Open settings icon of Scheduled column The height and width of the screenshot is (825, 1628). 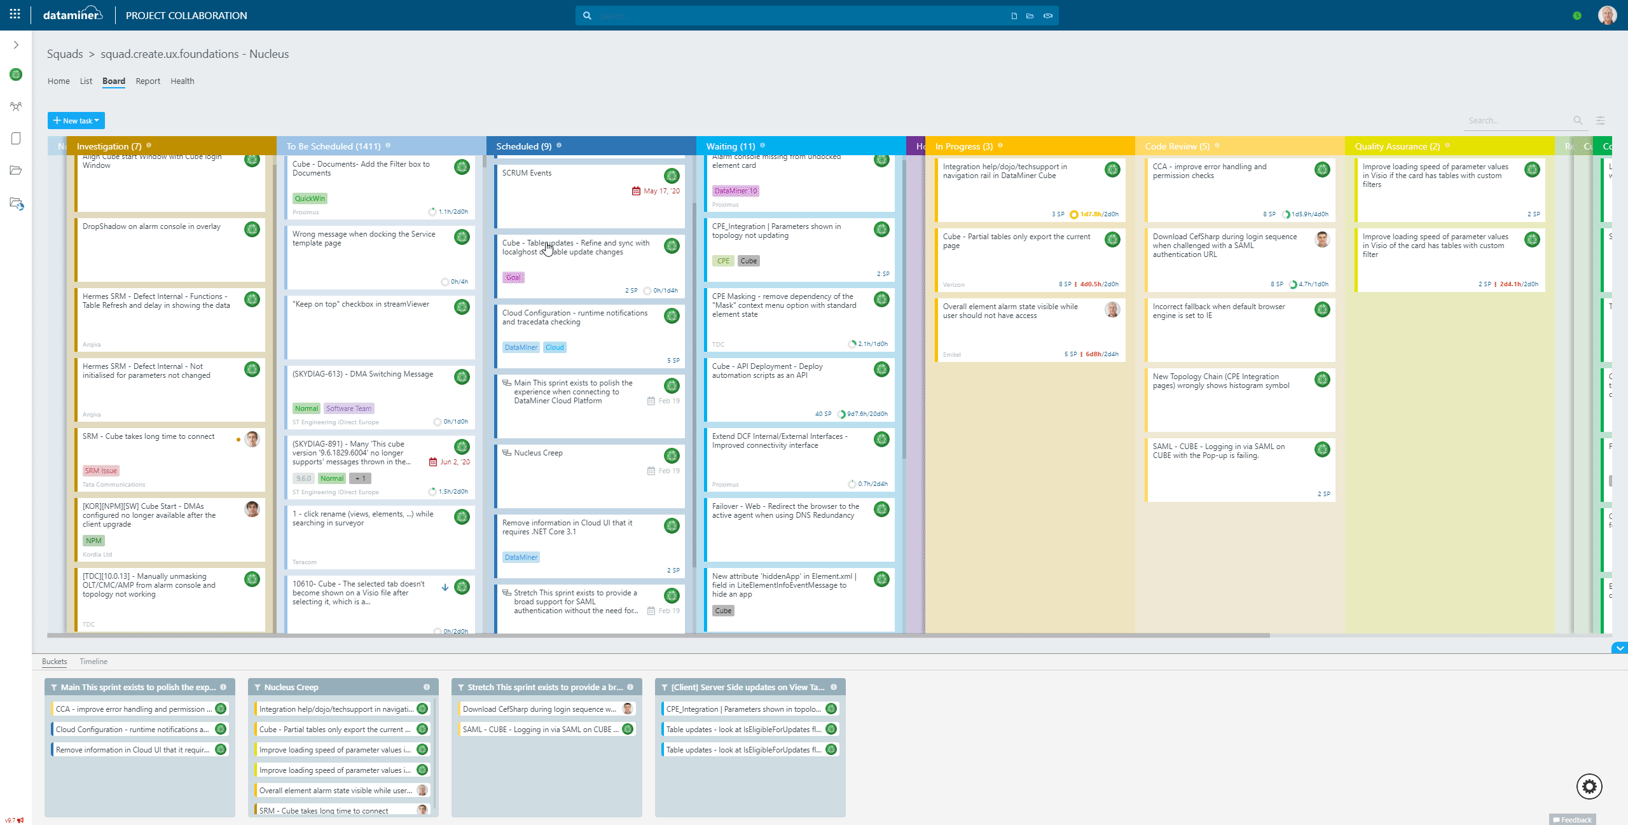(x=559, y=146)
